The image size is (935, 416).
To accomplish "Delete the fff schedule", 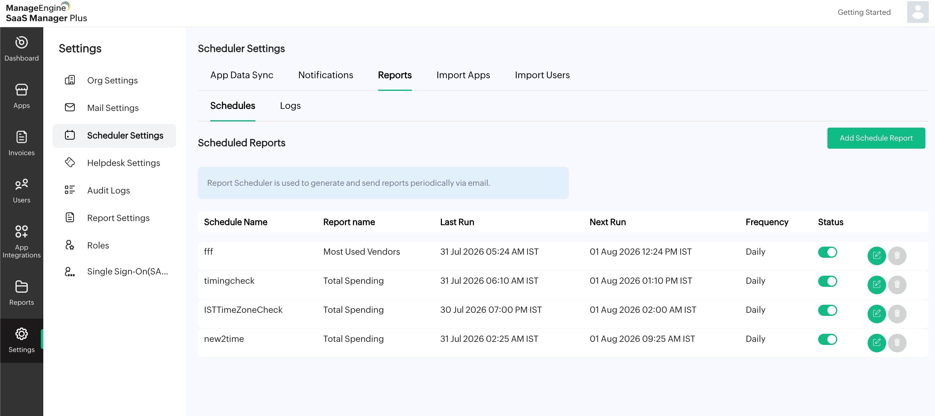I will coord(897,256).
